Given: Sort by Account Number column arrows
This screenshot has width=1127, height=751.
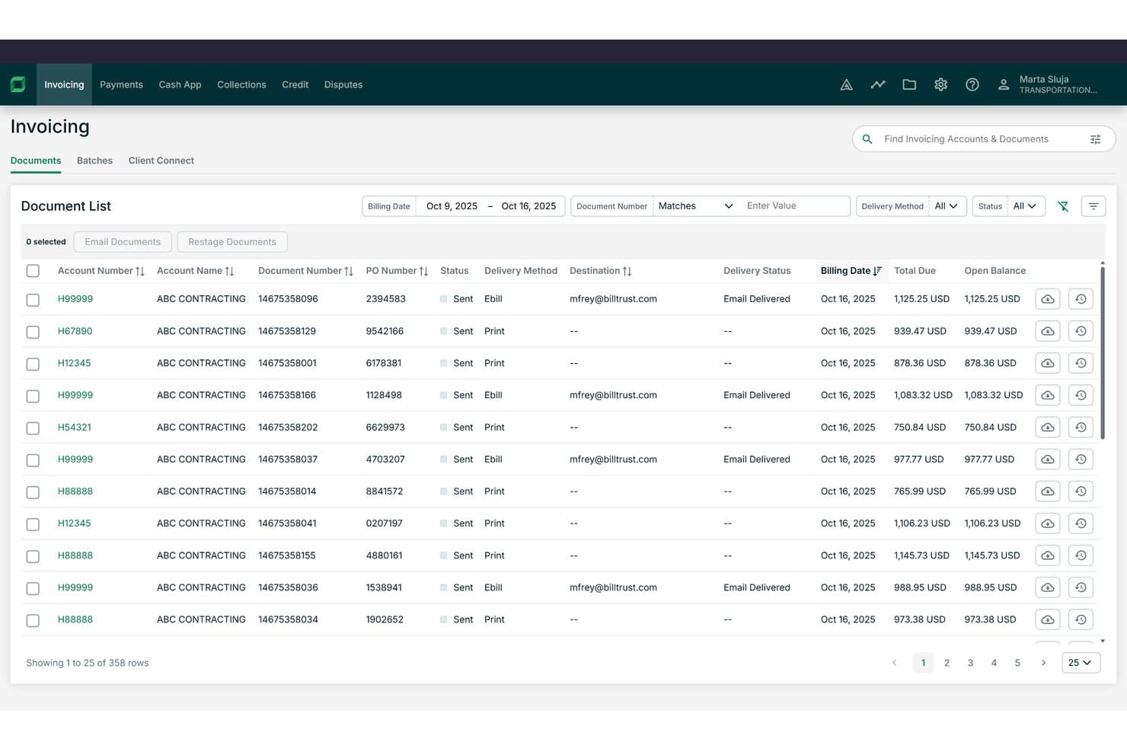Looking at the screenshot, I should click(140, 271).
